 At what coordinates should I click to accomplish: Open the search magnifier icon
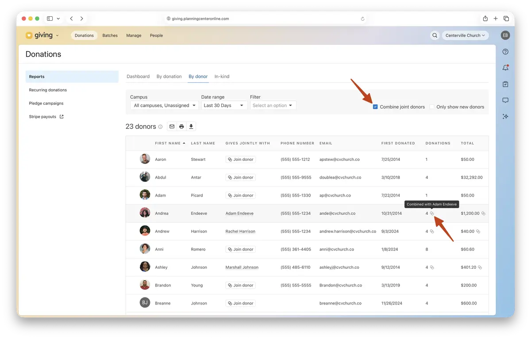pyautogui.click(x=435, y=35)
